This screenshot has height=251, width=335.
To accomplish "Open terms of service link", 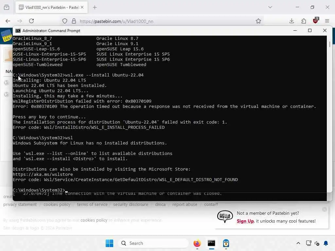I will pyautogui.click(x=92, y=205).
